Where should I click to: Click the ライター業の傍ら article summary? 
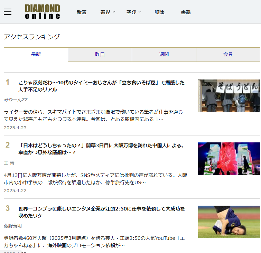(93, 115)
